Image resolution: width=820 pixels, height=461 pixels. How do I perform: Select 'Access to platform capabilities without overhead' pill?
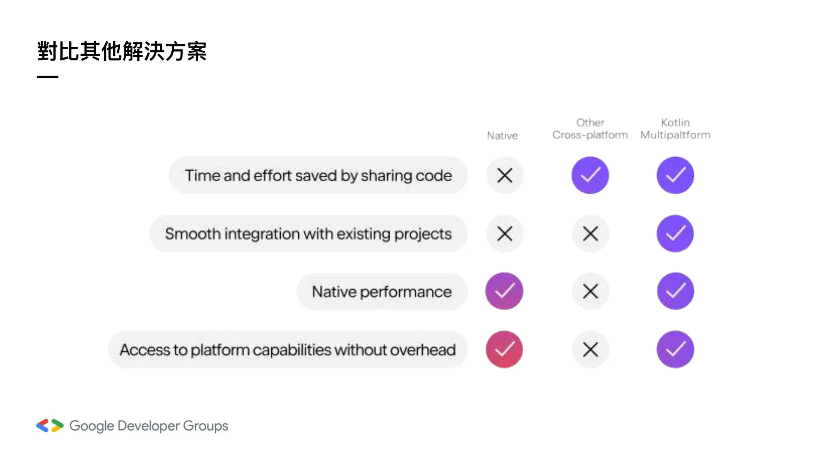coord(288,349)
